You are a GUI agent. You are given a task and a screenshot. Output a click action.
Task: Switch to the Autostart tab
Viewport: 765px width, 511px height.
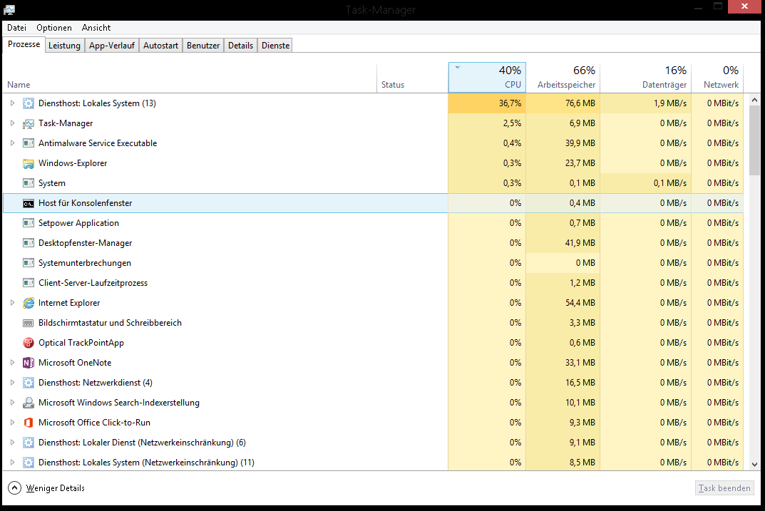point(160,46)
